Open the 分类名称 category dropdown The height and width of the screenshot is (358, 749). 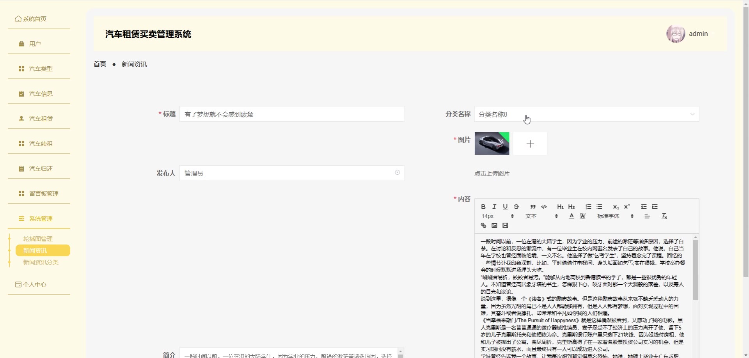[x=586, y=114]
